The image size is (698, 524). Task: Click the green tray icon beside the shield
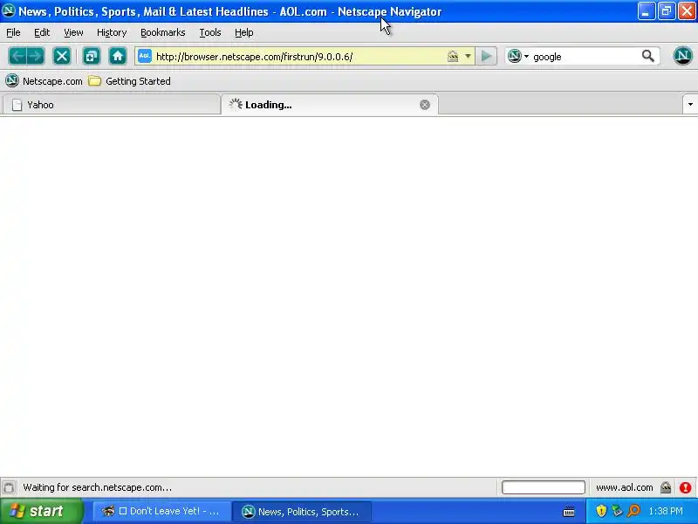click(617, 511)
